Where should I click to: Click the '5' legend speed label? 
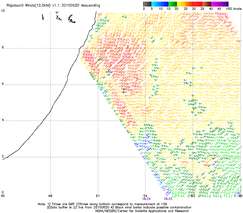point(152,9)
